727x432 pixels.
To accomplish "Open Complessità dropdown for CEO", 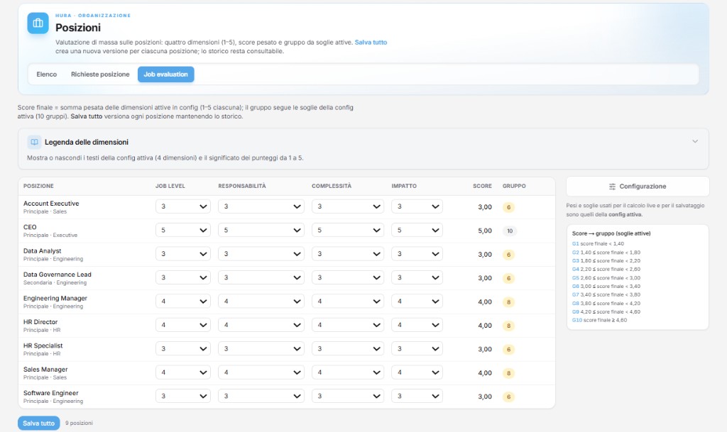I will [x=348, y=230].
